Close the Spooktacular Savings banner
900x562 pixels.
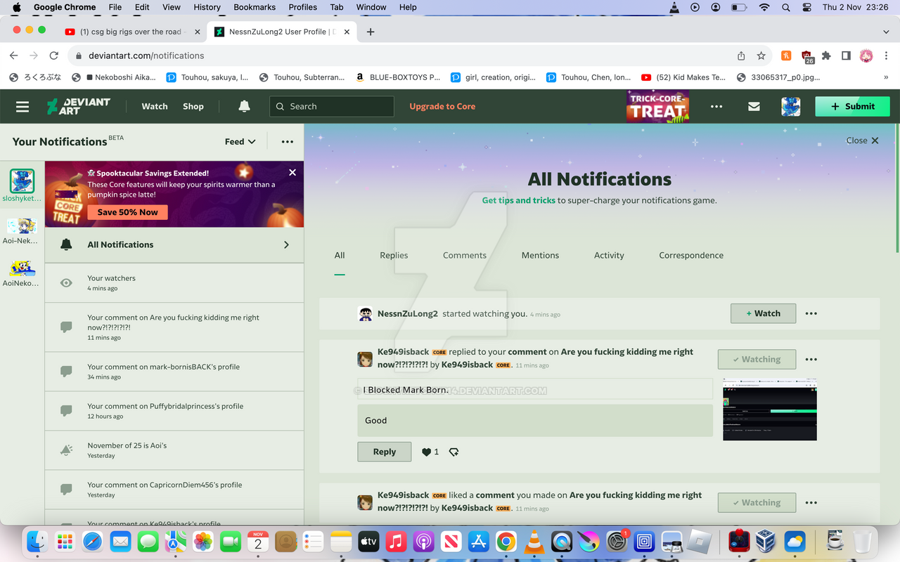[292, 172]
